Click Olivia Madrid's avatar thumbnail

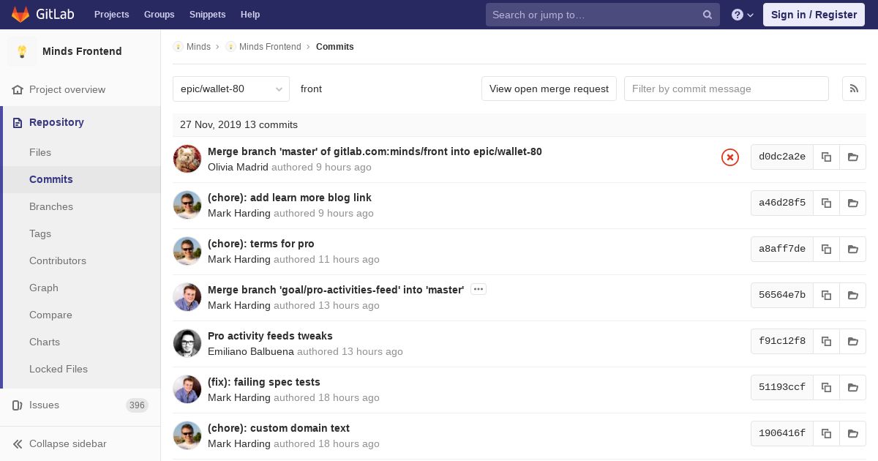point(187,159)
